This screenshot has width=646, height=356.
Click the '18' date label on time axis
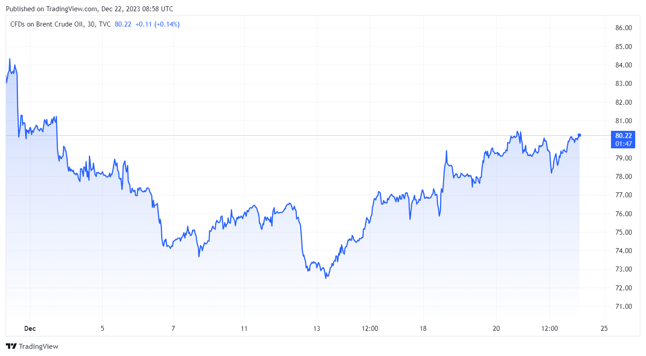(423, 329)
